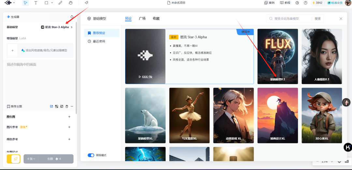Select the 基础模型F.1 FLUX model thumbnail

click(277, 56)
